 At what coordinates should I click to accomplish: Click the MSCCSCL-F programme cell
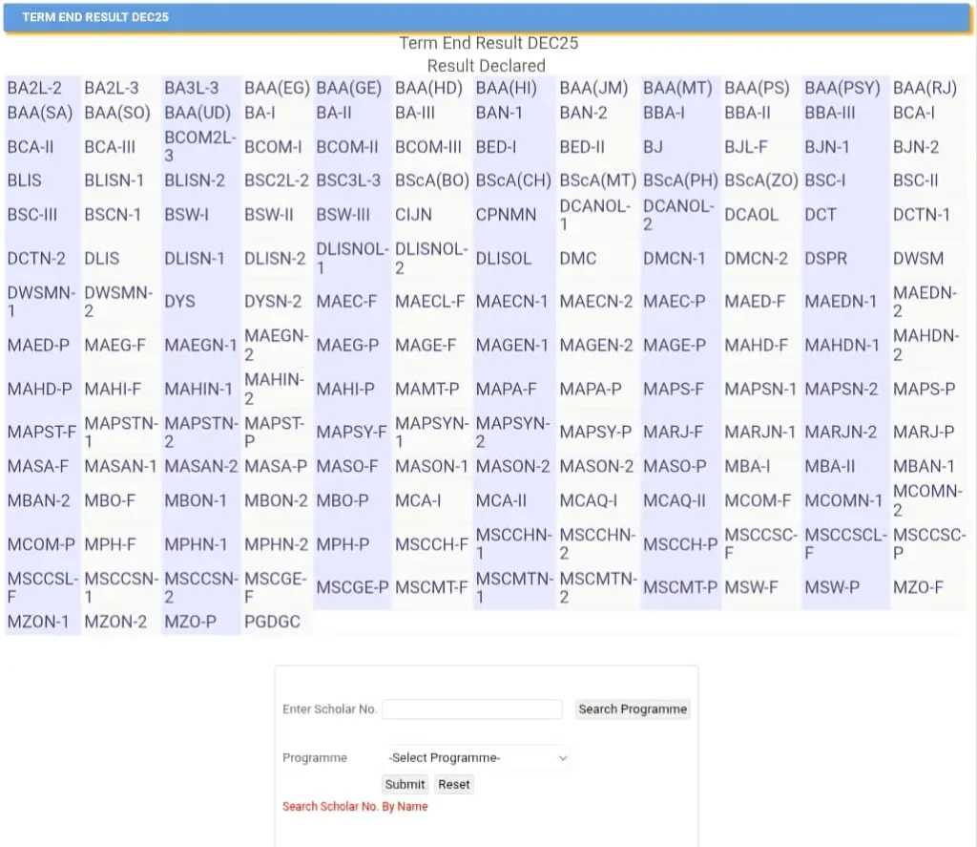click(x=845, y=544)
